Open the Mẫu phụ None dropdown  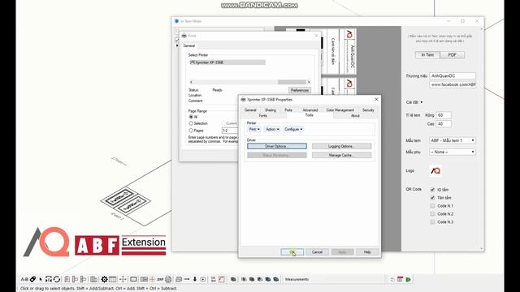point(453,152)
